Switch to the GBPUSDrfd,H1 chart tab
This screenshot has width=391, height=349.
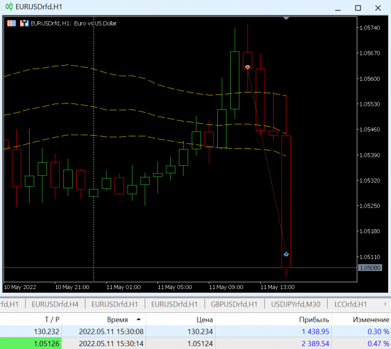tap(234, 304)
